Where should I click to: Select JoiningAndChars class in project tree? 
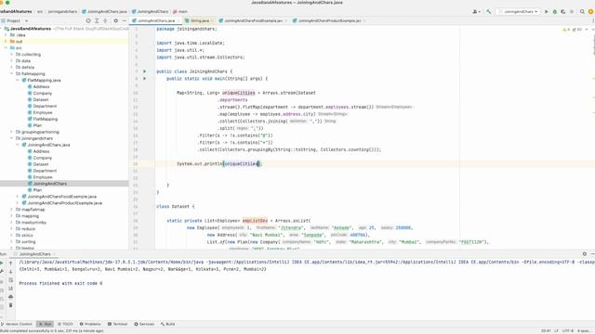(49, 184)
